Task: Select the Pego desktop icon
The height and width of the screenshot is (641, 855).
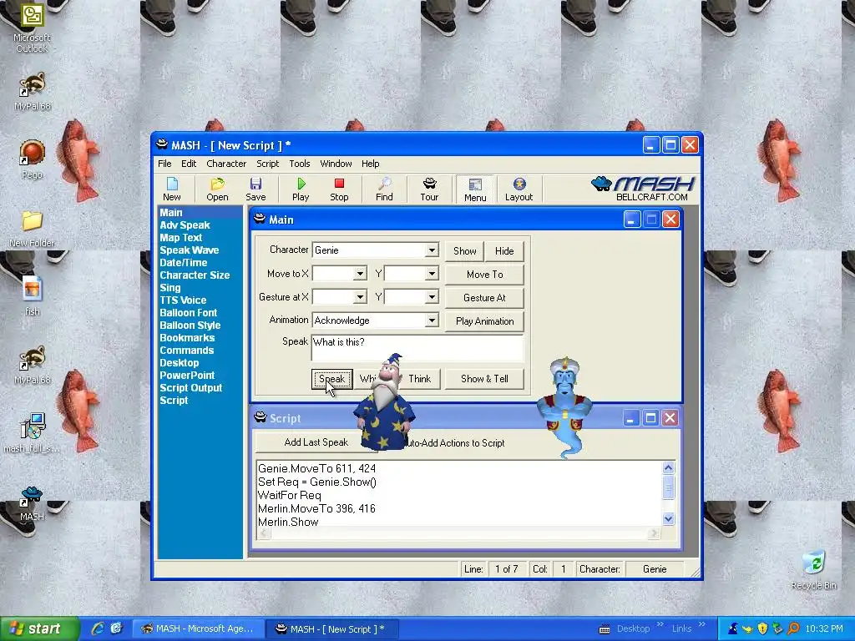Action: (x=32, y=159)
